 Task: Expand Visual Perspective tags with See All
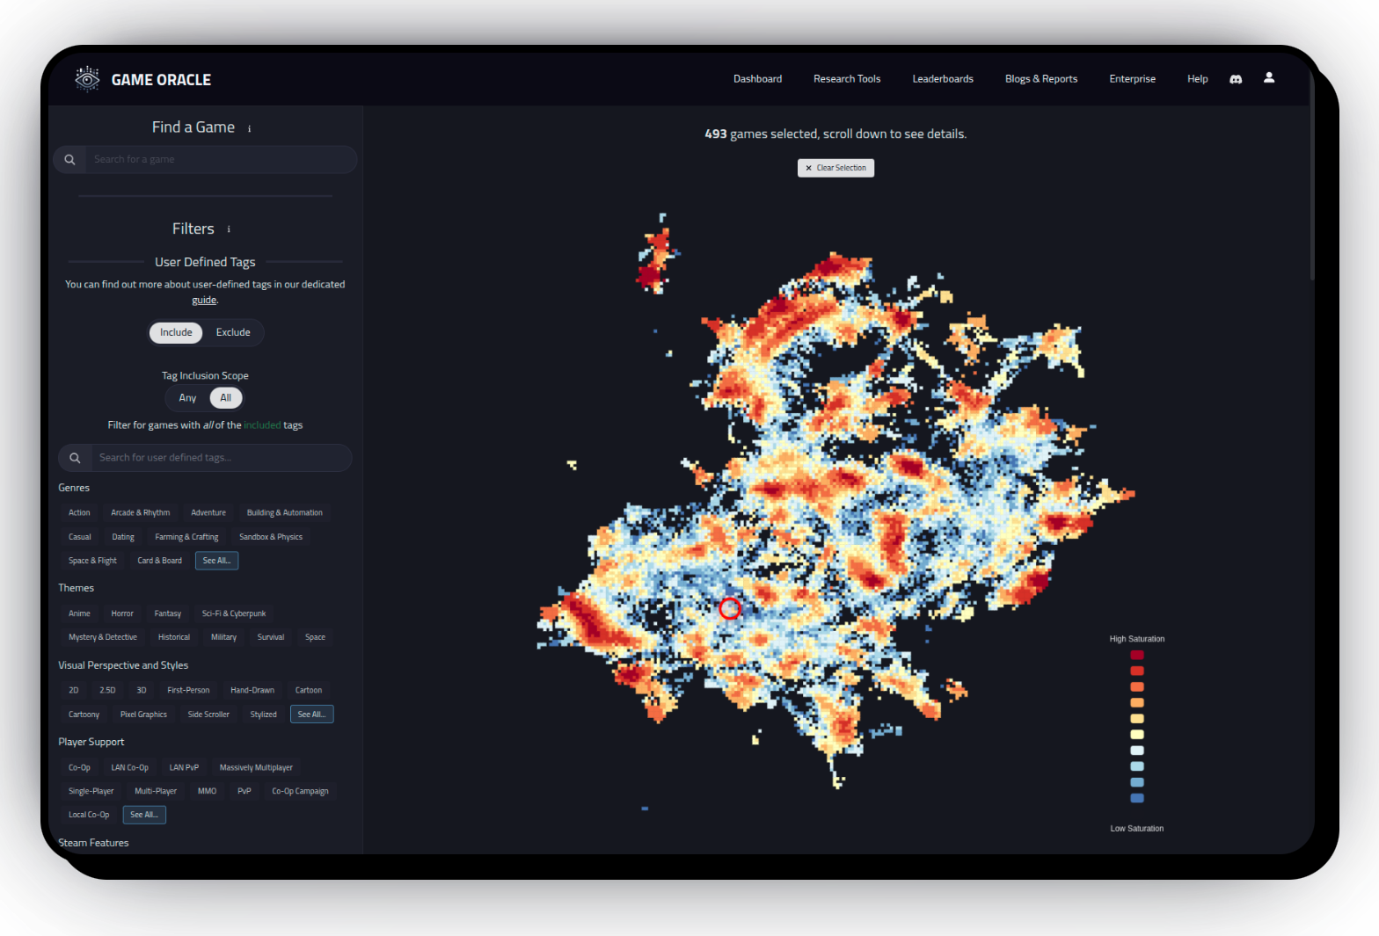pyautogui.click(x=311, y=715)
